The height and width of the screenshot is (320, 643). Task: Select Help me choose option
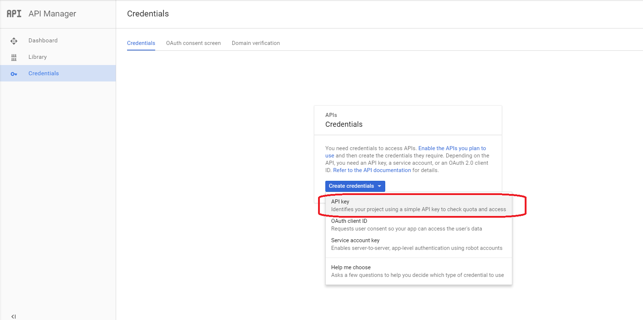point(418,271)
